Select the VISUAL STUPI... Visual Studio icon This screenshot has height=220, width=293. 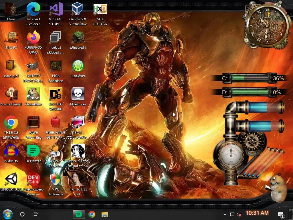[56, 14]
